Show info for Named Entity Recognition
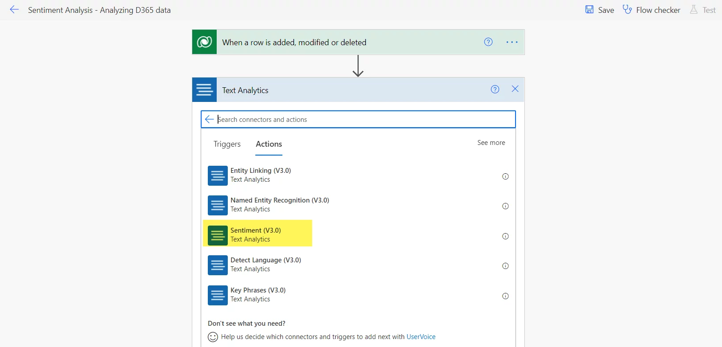This screenshot has width=722, height=347. 505,206
